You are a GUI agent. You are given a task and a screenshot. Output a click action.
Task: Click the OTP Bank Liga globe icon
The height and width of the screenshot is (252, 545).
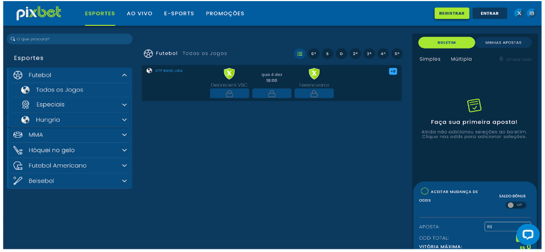pyautogui.click(x=150, y=71)
